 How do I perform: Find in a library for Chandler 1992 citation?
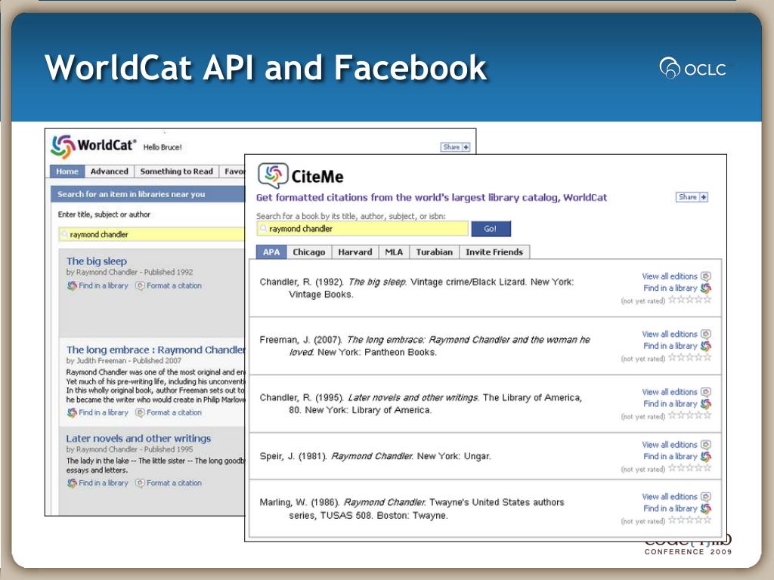tap(670, 288)
